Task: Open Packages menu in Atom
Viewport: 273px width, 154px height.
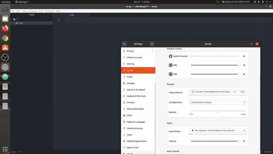Action: tap(49, 11)
